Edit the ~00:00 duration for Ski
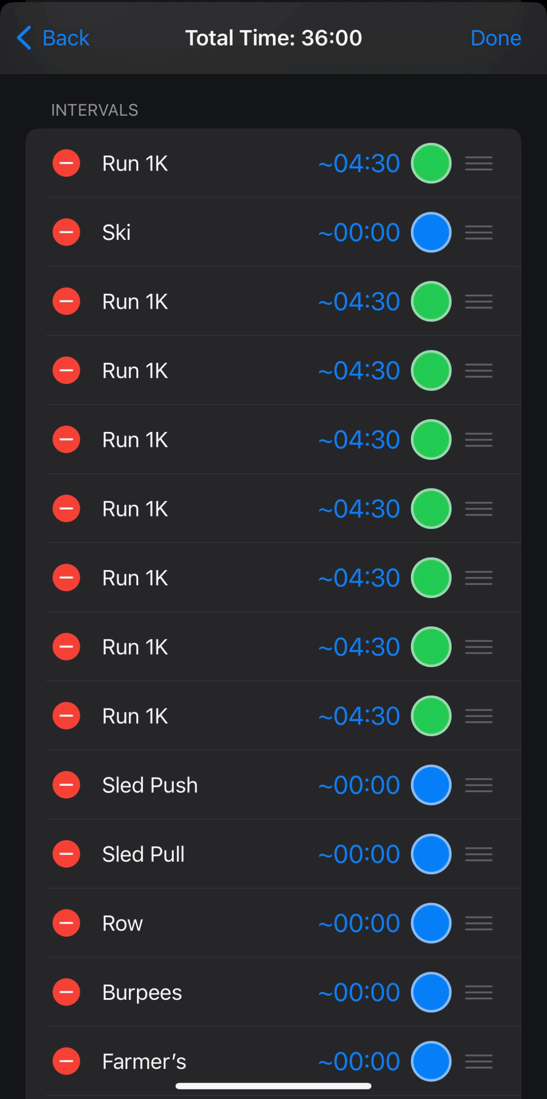Viewport: 547px width, 1099px height. (x=359, y=232)
